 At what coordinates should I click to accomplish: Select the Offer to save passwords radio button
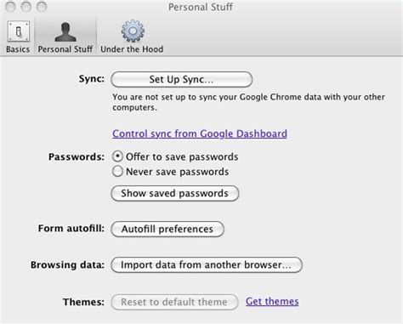117,156
